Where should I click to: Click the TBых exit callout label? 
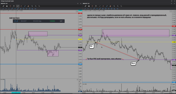[133, 64]
